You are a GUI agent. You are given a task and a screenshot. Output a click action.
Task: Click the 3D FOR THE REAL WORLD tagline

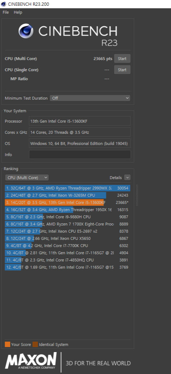98,363
